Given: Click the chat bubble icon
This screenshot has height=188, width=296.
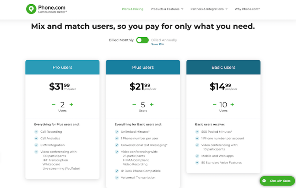Looking at the screenshot, I should point(264,181).
